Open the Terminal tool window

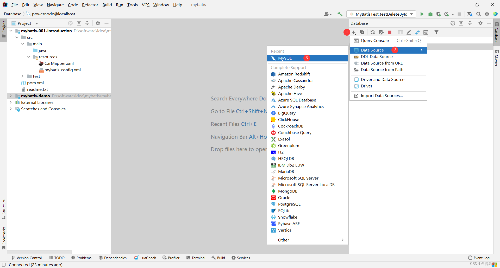(x=198, y=258)
